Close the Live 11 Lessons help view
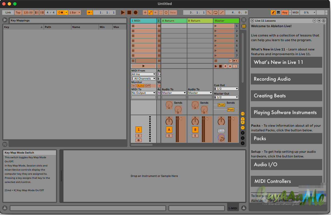The height and width of the screenshot is (215, 331). (252, 21)
